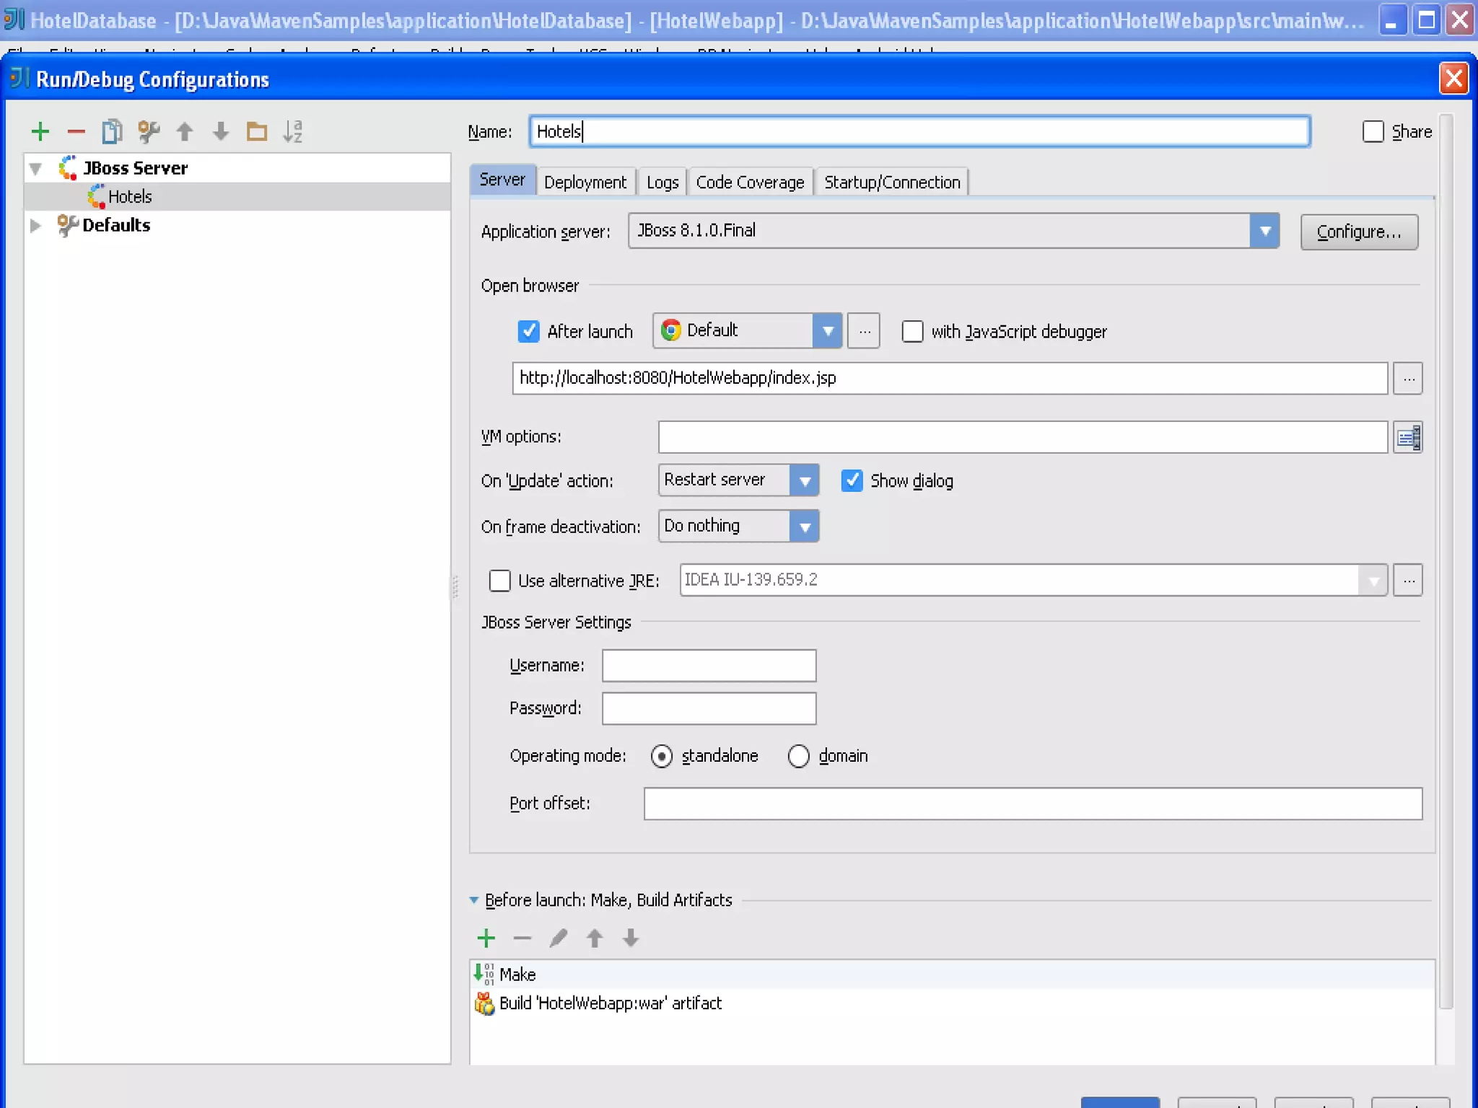Move configuration up in the list
This screenshot has height=1108, width=1478.
tap(185, 131)
